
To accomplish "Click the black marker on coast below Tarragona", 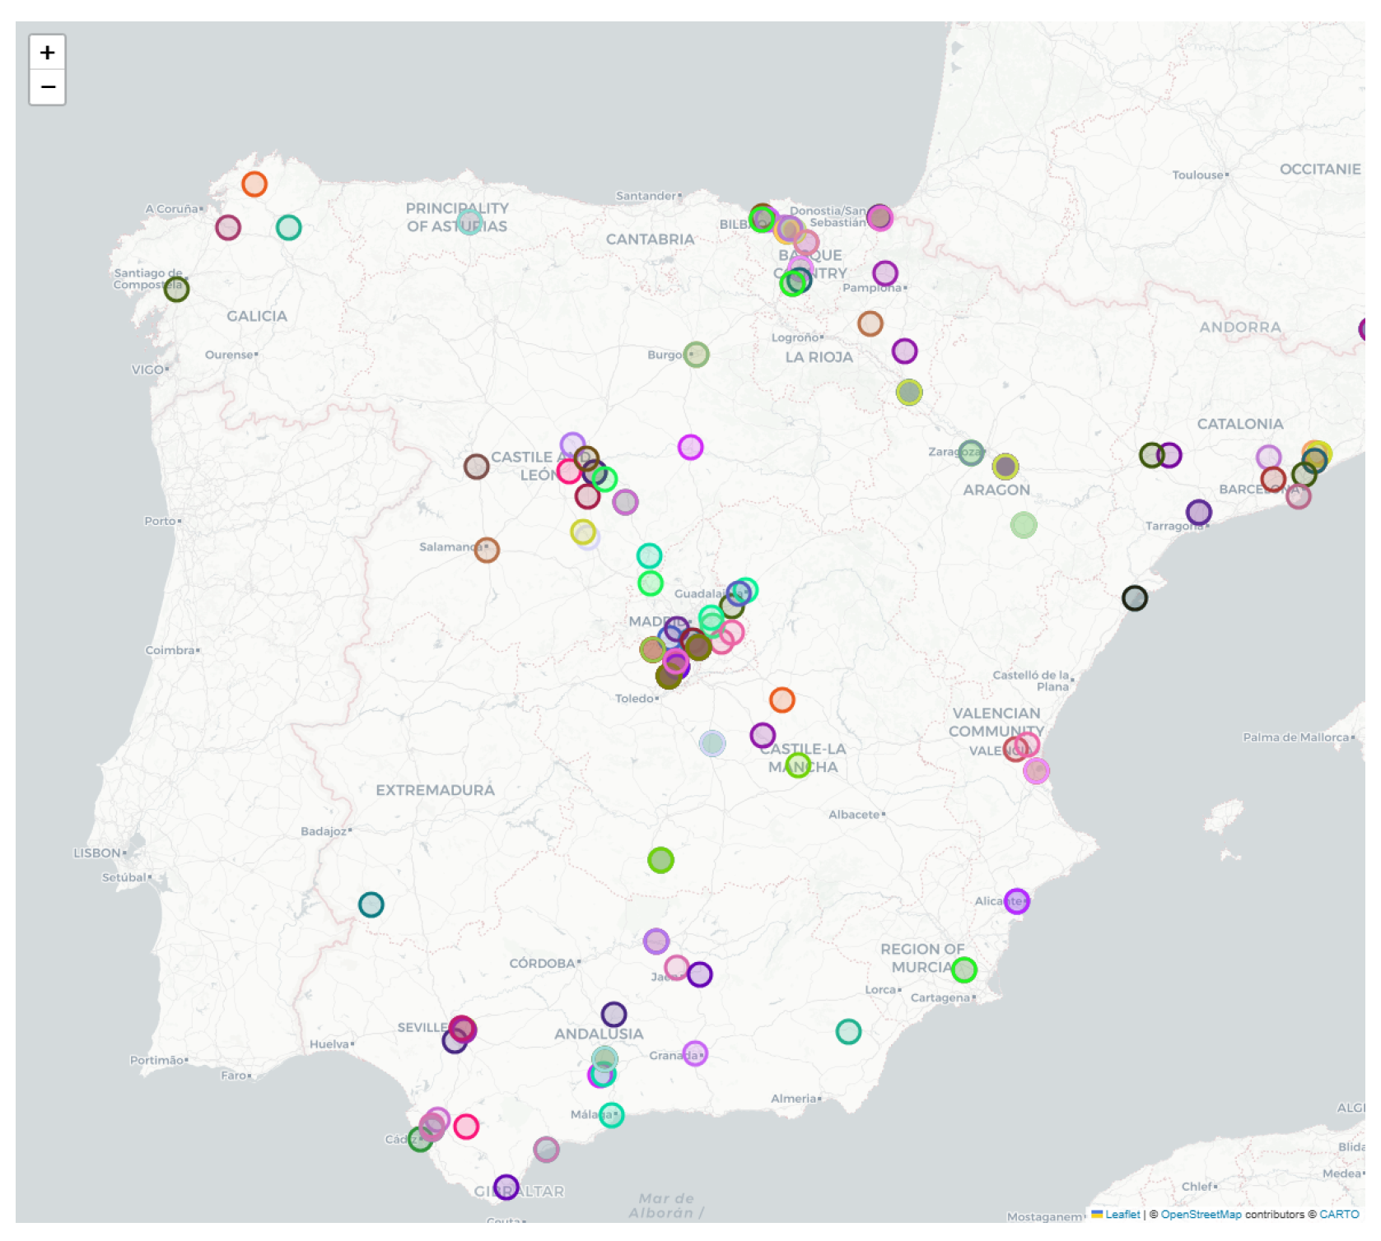I will click(1135, 598).
